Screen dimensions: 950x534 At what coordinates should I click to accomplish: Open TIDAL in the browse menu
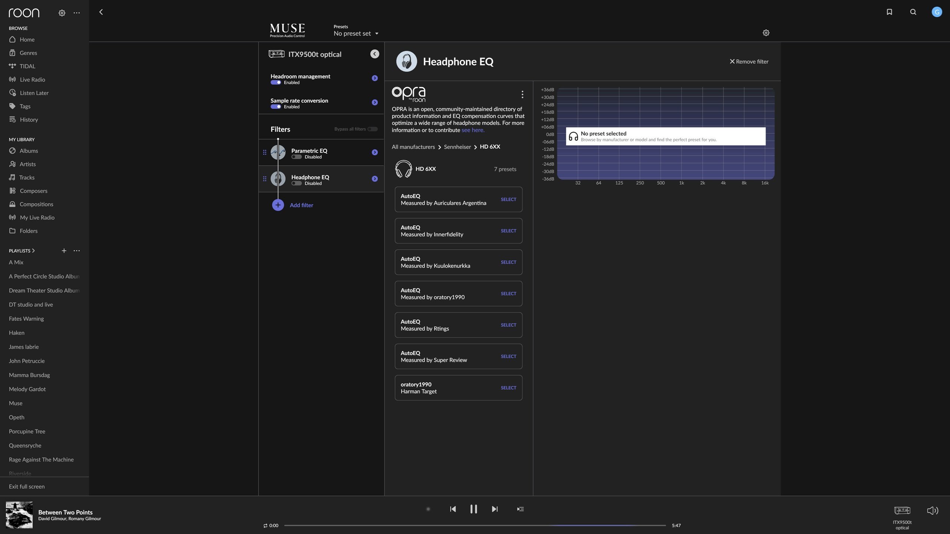click(x=27, y=66)
